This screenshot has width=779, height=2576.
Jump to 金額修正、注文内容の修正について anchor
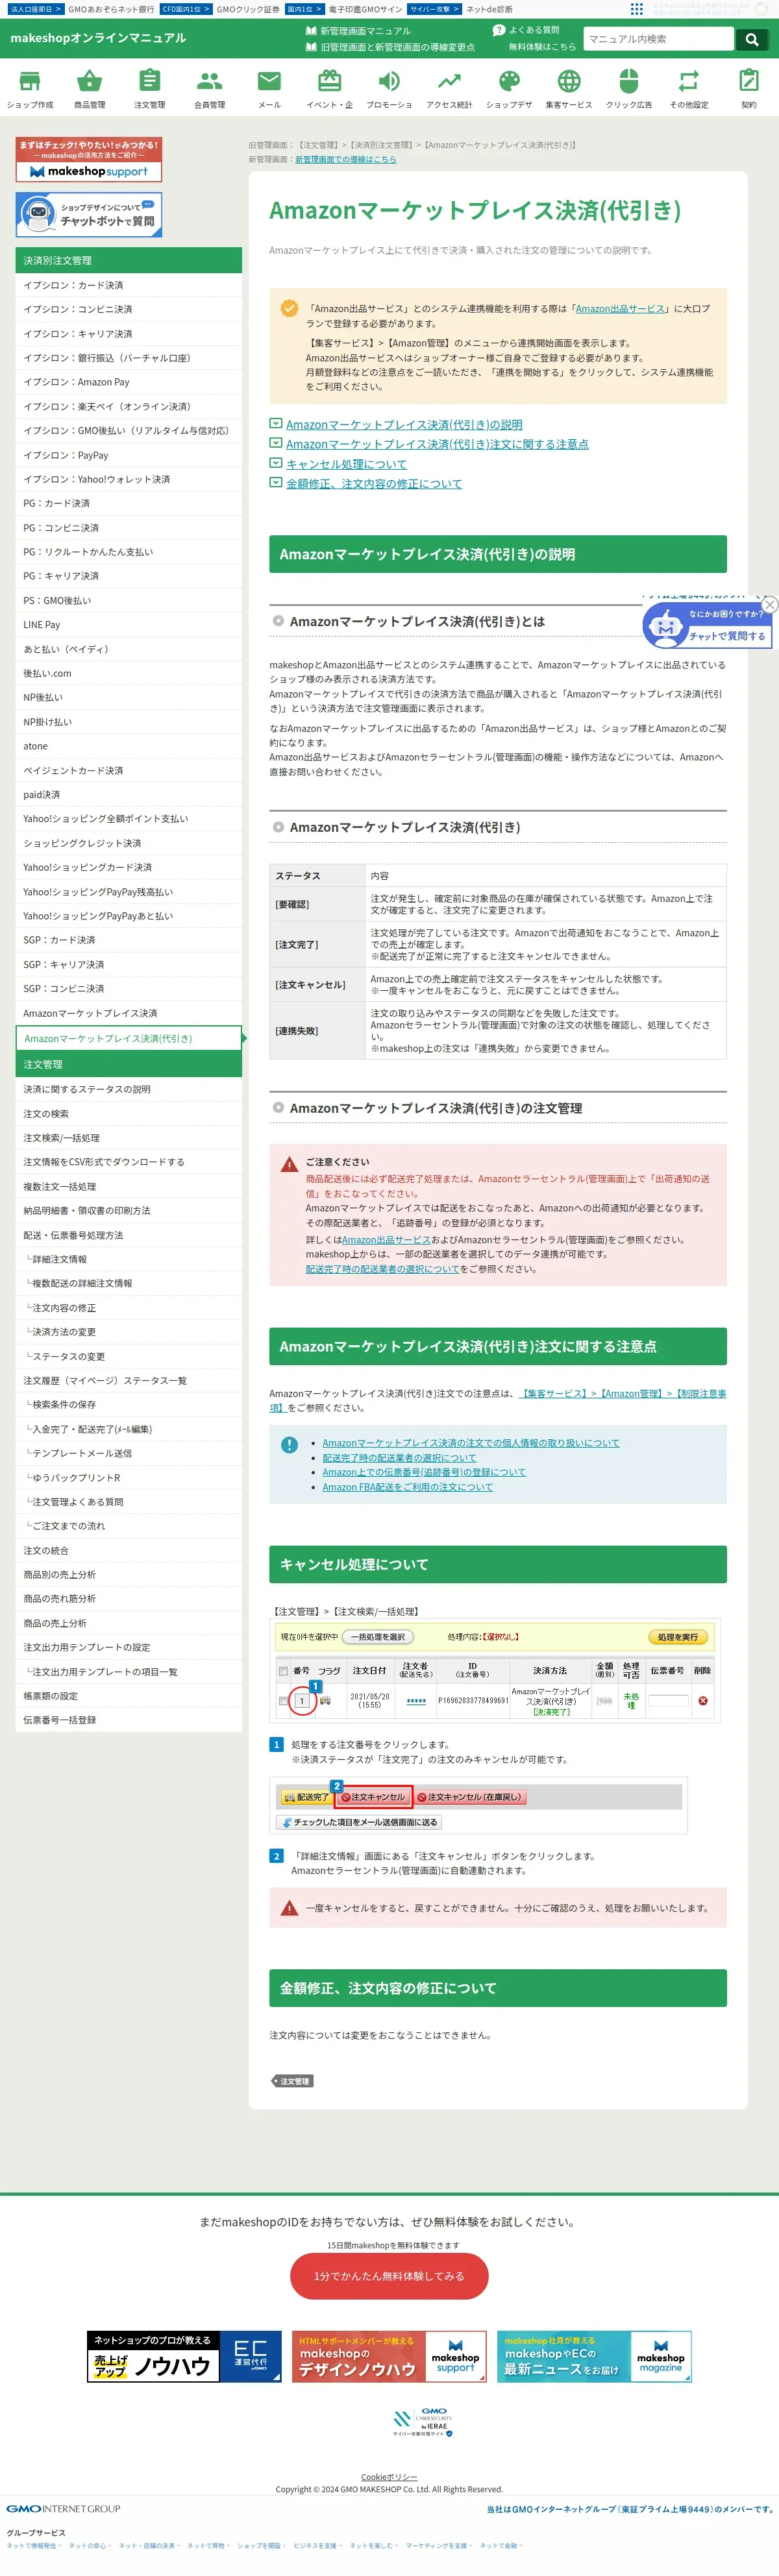point(374,484)
